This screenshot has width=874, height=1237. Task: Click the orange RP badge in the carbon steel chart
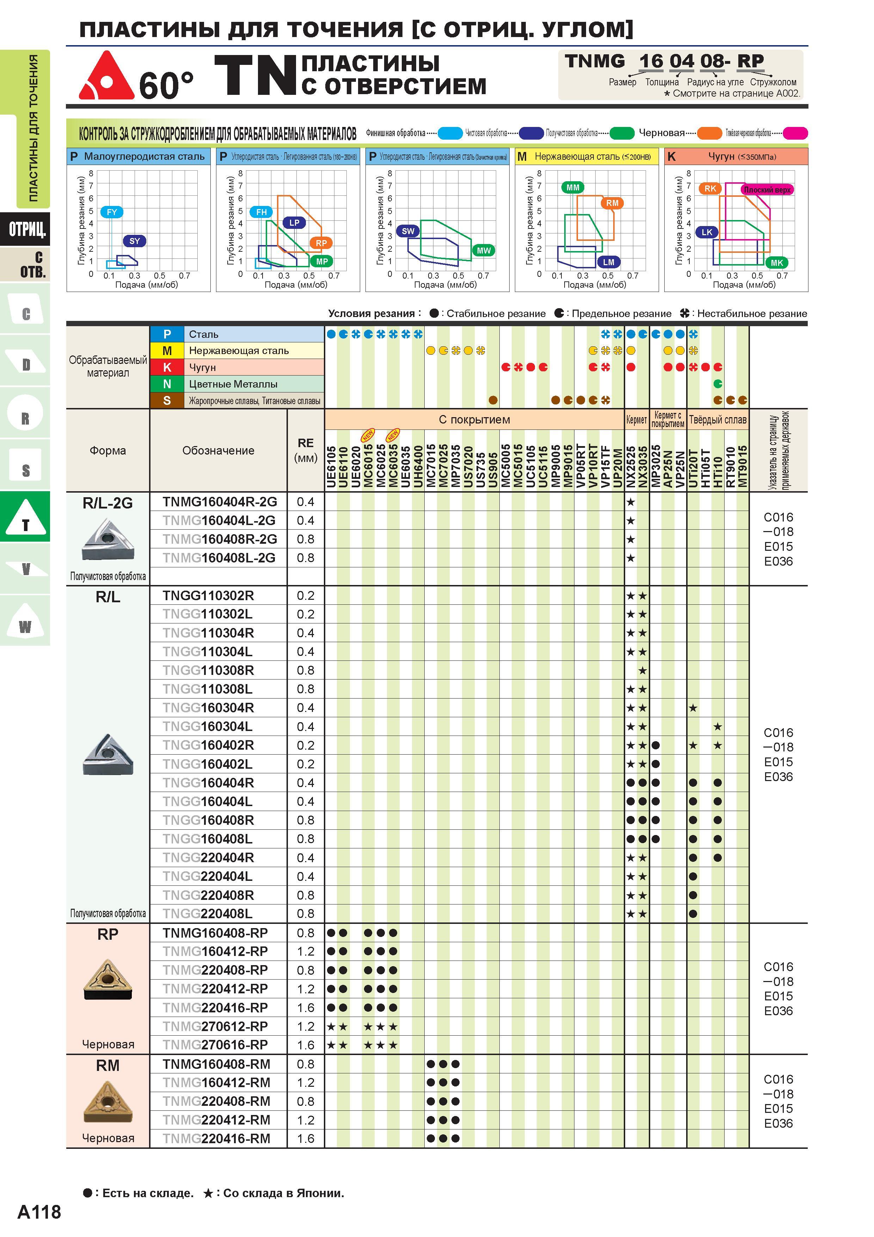tap(321, 243)
